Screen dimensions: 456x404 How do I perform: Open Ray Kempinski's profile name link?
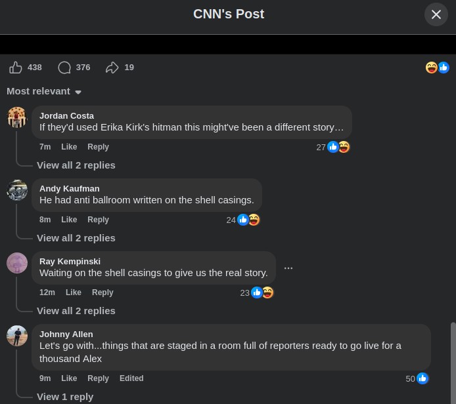click(70, 262)
